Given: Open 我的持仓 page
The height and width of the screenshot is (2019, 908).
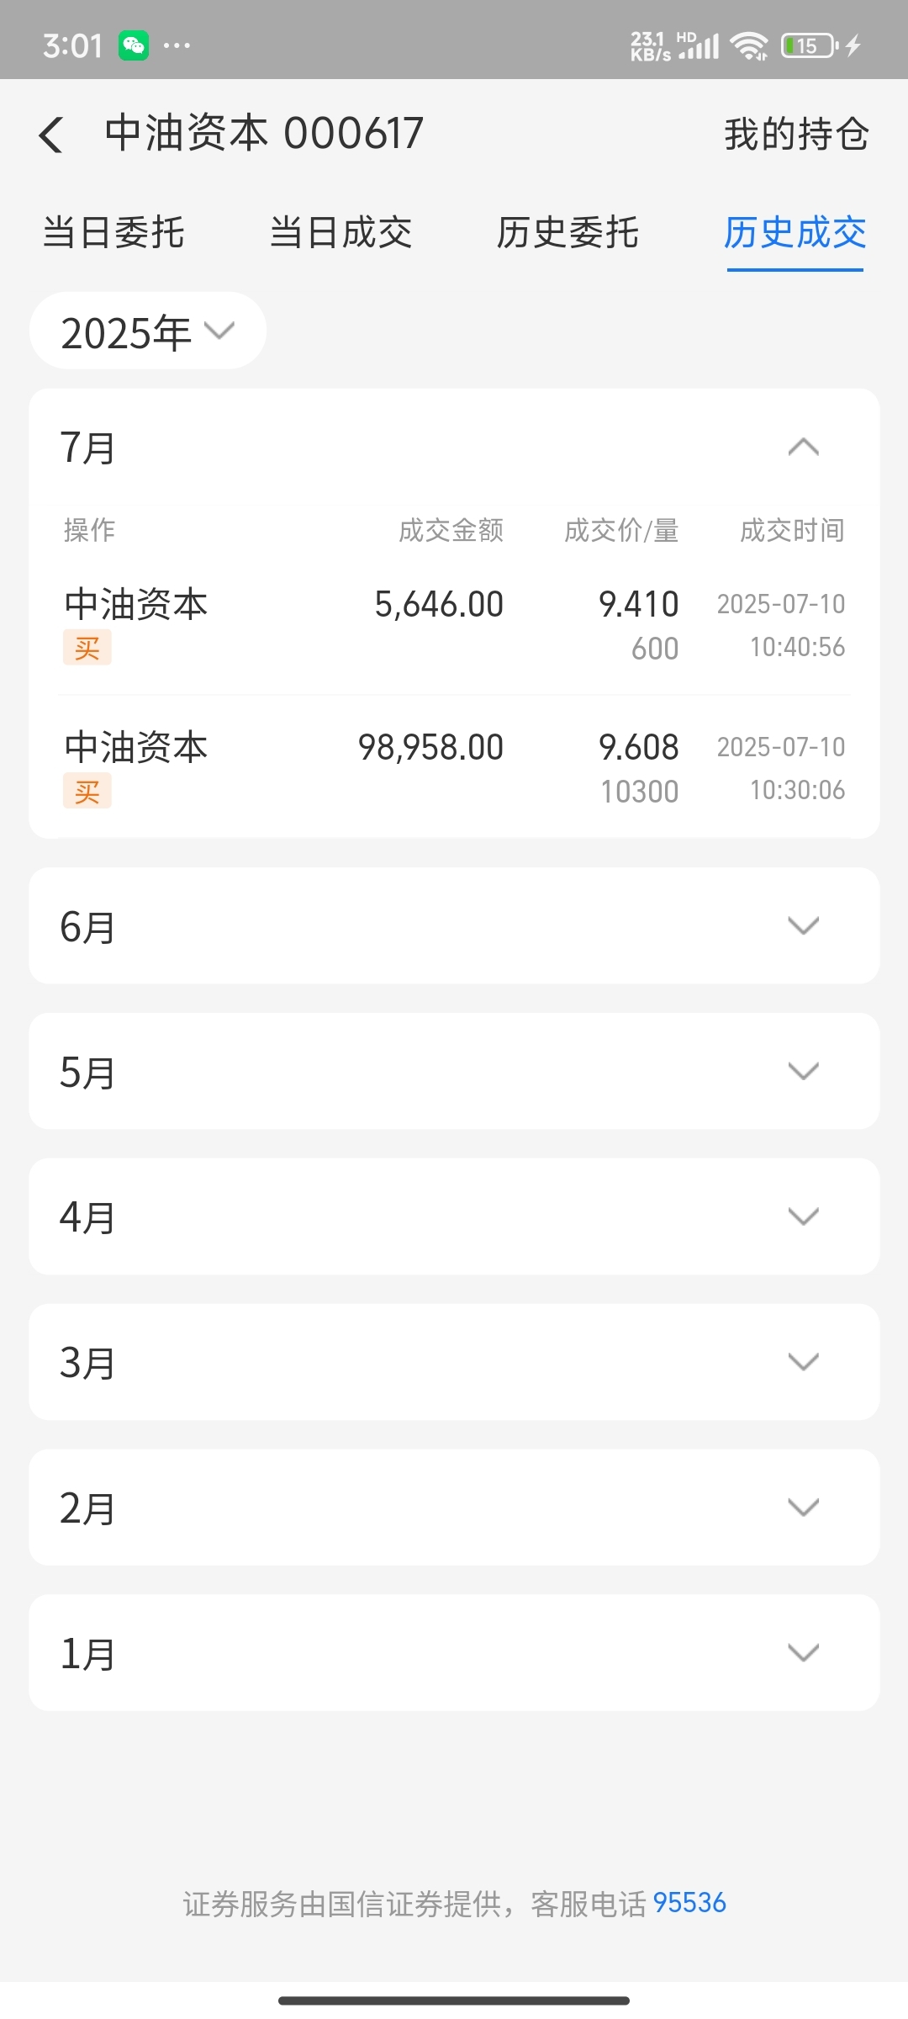Looking at the screenshot, I should 796,135.
